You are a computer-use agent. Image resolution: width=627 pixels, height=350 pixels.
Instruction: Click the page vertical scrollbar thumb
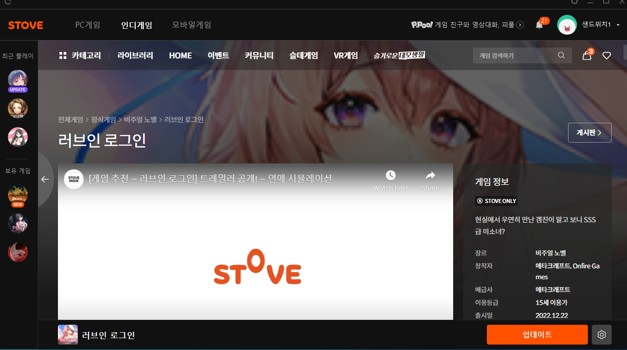(x=625, y=52)
